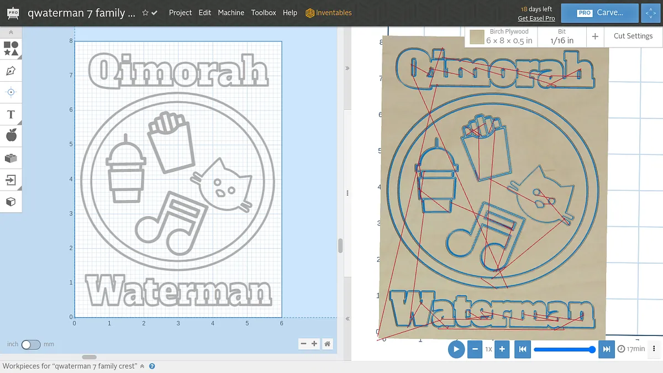
Task: Click the workpieces help question icon
Action: [x=152, y=366]
